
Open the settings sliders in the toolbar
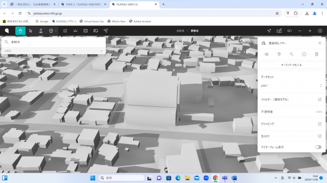pos(65,31)
